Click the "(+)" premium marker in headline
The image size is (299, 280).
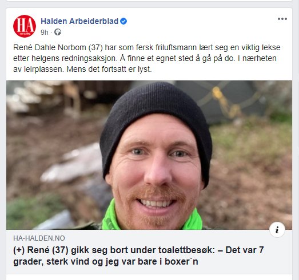(x=19, y=250)
